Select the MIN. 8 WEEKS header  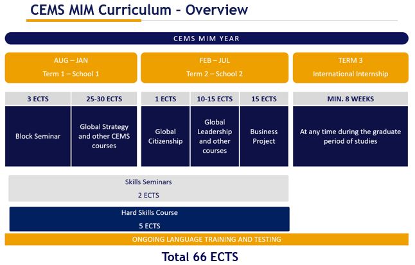(x=350, y=99)
